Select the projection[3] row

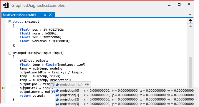(127, 104)
